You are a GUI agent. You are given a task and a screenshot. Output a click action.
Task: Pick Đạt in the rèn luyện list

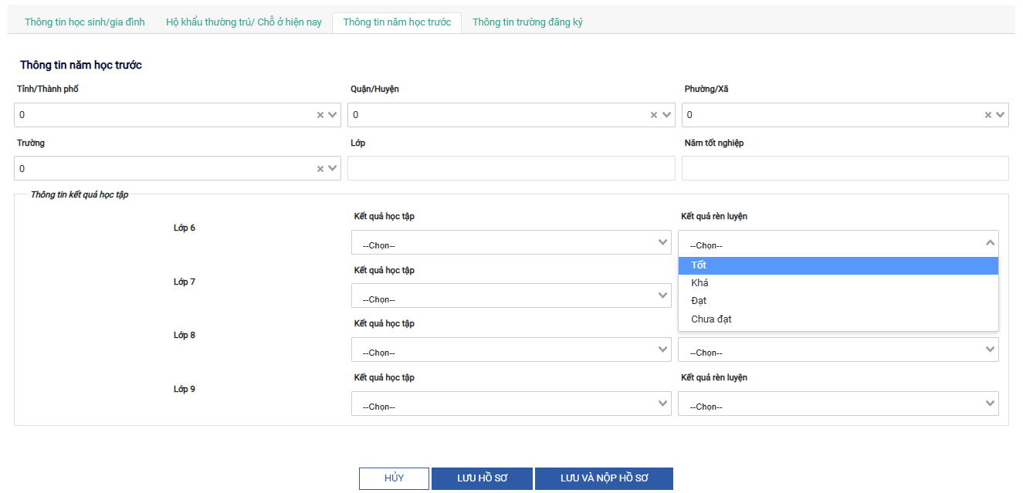tap(838, 301)
